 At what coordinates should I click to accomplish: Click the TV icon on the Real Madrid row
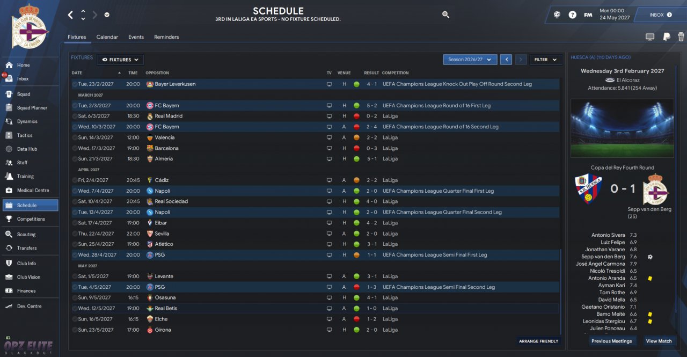[x=329, y=116]
